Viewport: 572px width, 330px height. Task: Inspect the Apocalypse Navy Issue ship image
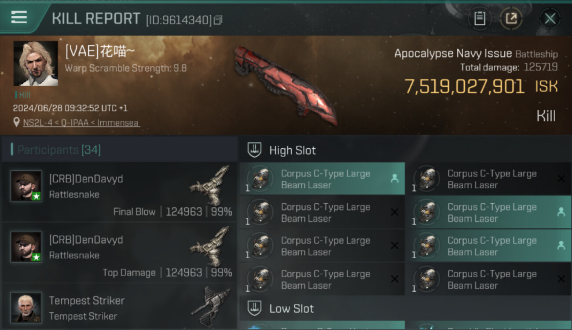point(286,84)
